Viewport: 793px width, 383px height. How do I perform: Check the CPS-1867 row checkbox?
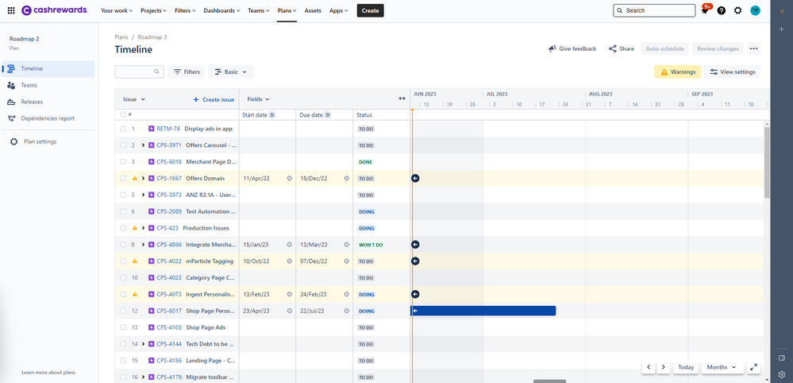click(x=123, y=178)
